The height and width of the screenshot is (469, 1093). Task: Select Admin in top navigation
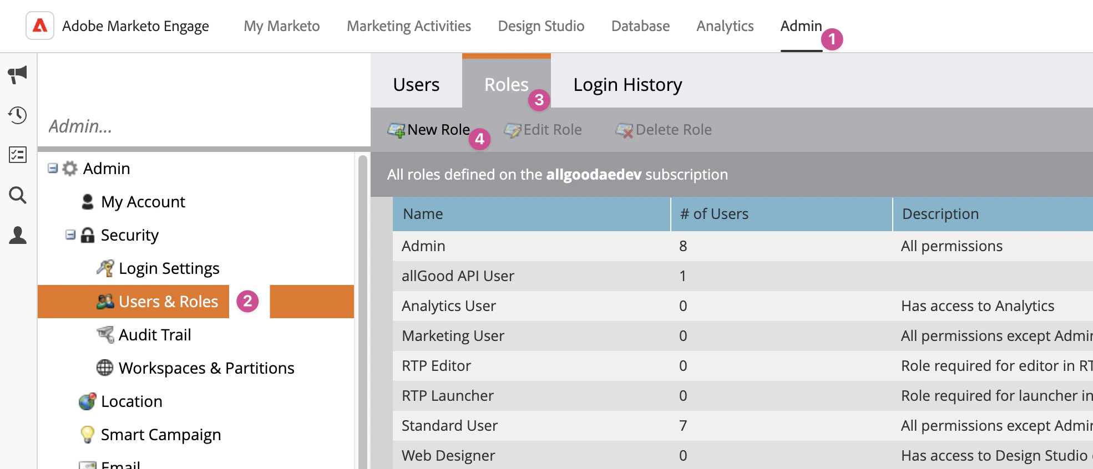[801, 26]
